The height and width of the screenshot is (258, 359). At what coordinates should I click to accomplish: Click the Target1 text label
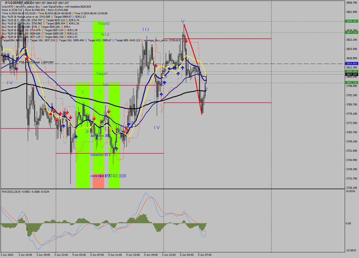102,74
